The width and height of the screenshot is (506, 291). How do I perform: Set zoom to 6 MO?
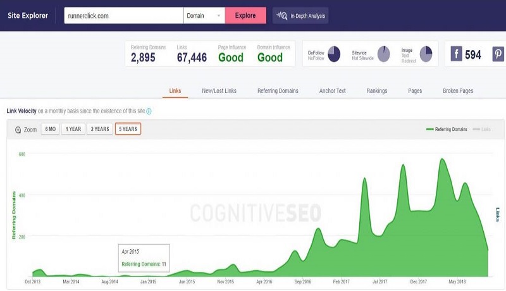[x=51, y=129]
